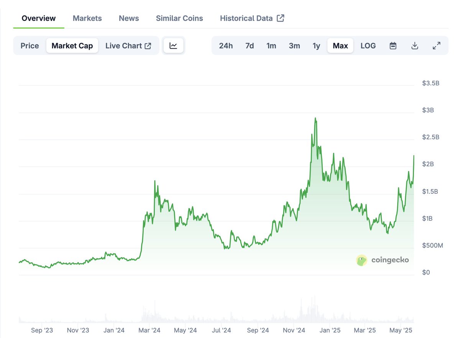Click the December 2024 peak on the chart line
Viewport: 460px width, 338px height.
315,118
